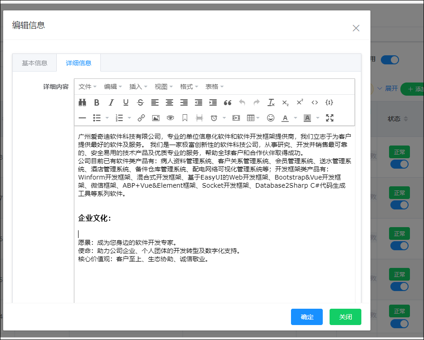Insert code sample block
The height and width of the screenshot is (340, 424).
(x=329, y=102)
